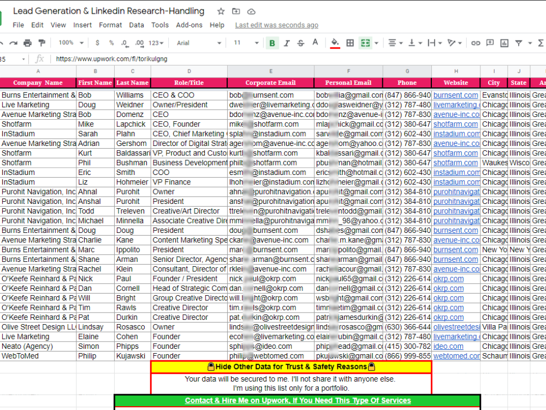Image resolution: width=546 pixels, height=410 pixels.
Task: Open the Insert link tool
Action: click(x=476, y=42)
